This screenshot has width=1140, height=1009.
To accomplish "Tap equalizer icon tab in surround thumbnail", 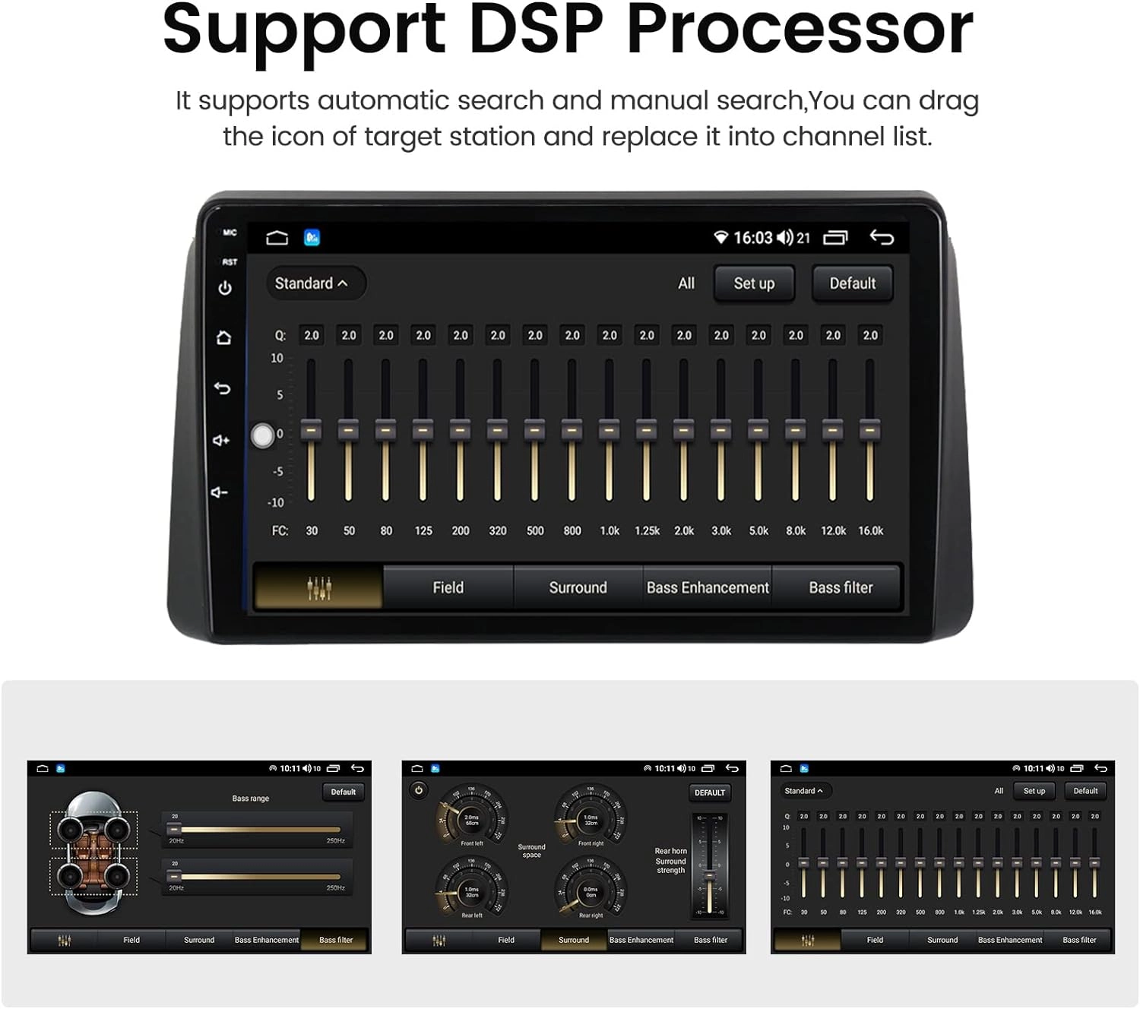I will click(x=439, y=940).
